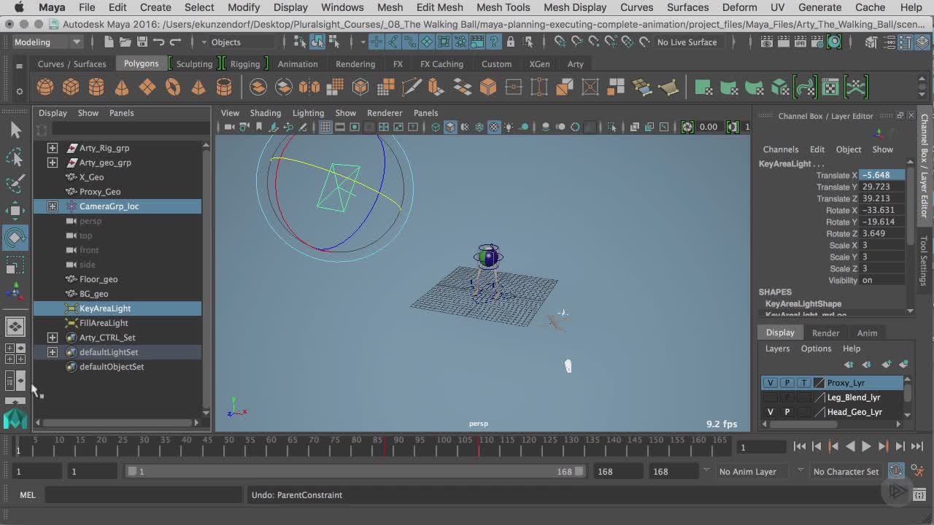Open the Deform menu
This screenshot has height=525, width=934.
coord(739,7)
